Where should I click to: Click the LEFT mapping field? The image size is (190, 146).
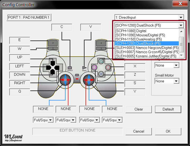[x=20, y=67]
